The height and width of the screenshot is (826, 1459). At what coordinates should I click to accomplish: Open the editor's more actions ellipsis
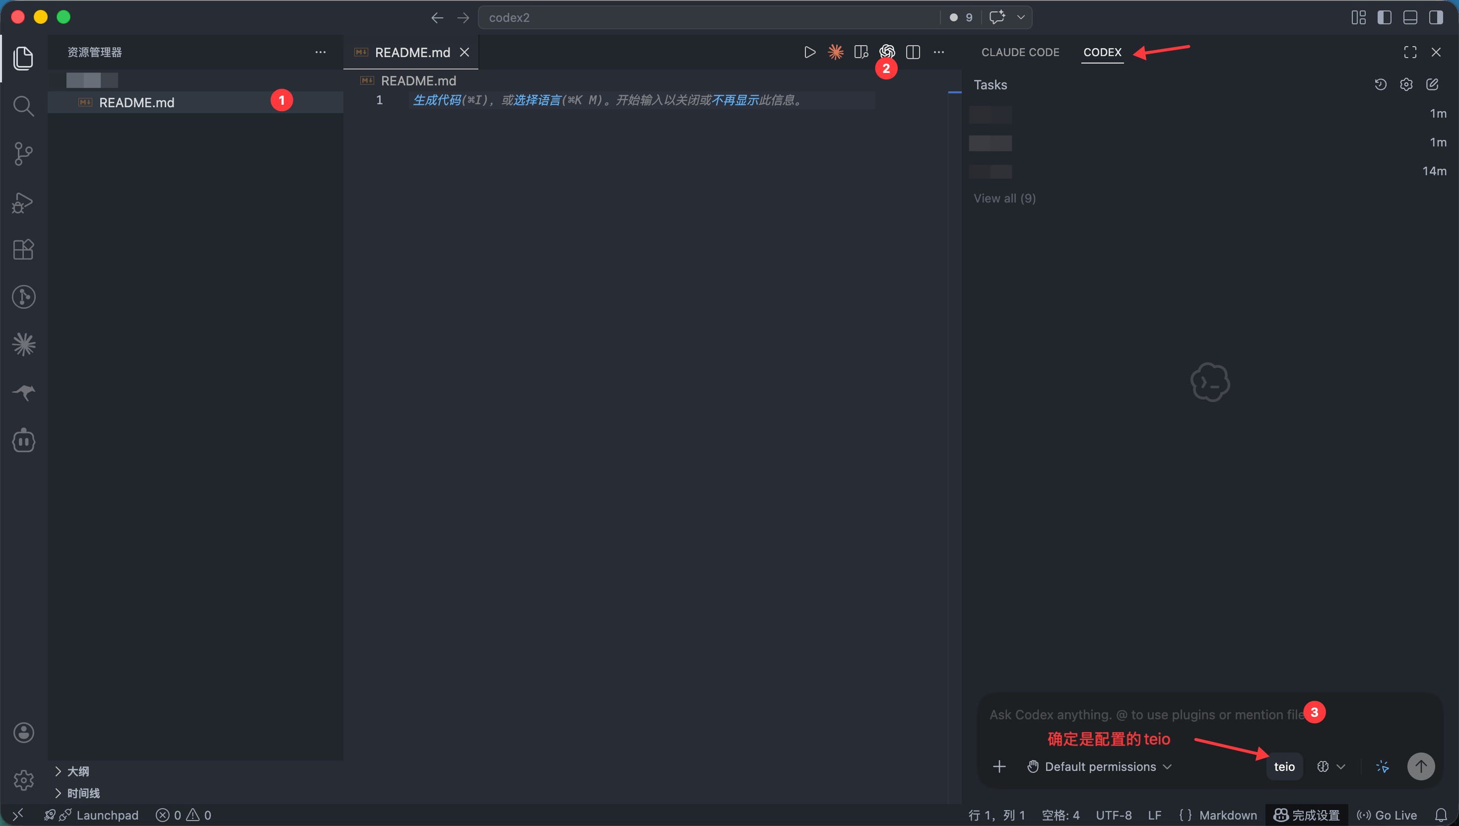[x=939, y=52]
